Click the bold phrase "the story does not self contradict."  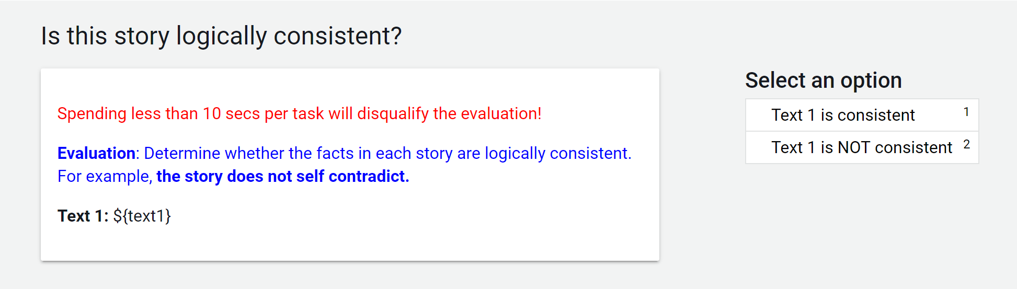283,176
